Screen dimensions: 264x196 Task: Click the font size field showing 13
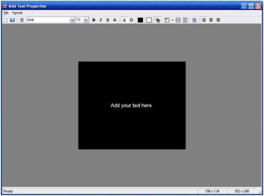[80, 20]
